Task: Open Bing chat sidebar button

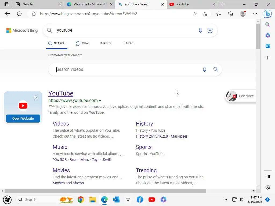Action: pyautogui.click(x=268, y=14)
